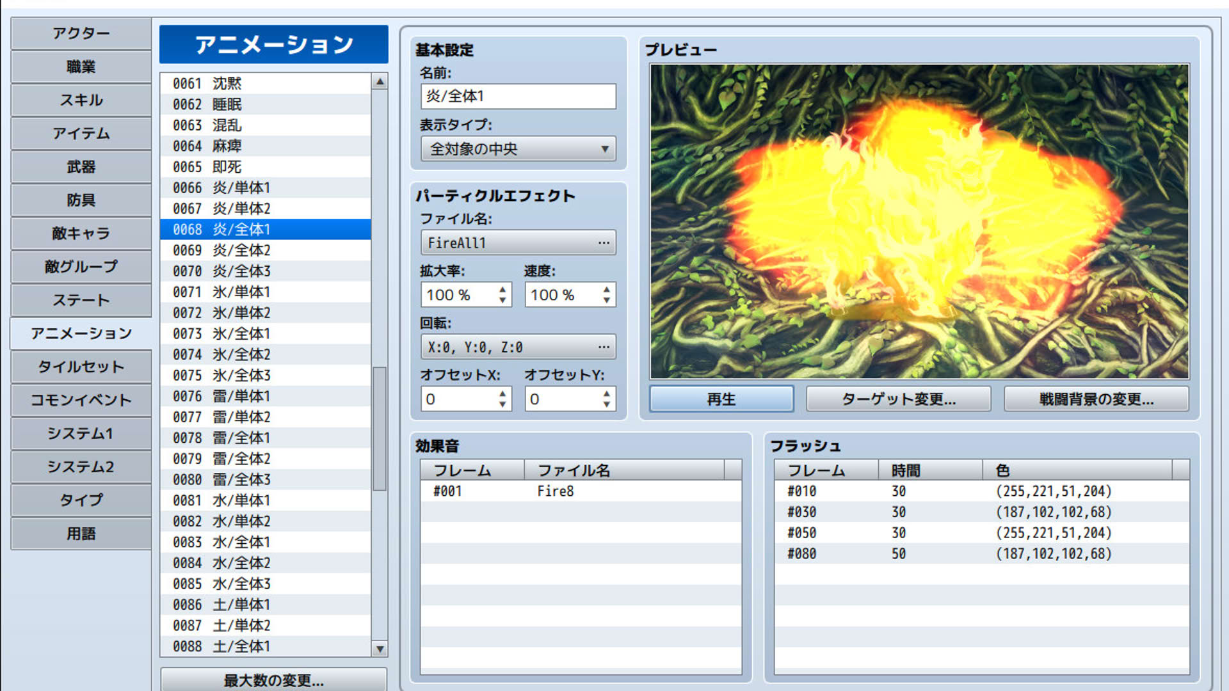Decrease オフセットY with the down arrow
Viewport: 1229px width, 691px height.
(606, 404)
